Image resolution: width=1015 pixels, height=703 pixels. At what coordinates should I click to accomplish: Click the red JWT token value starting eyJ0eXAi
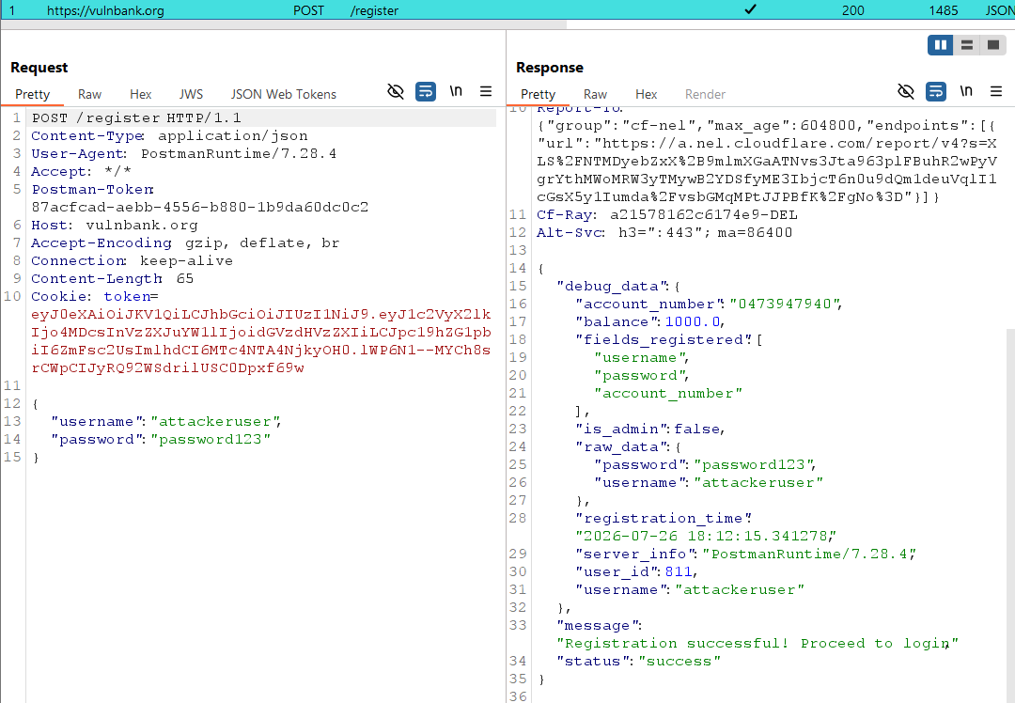click(x=261, y=341)
